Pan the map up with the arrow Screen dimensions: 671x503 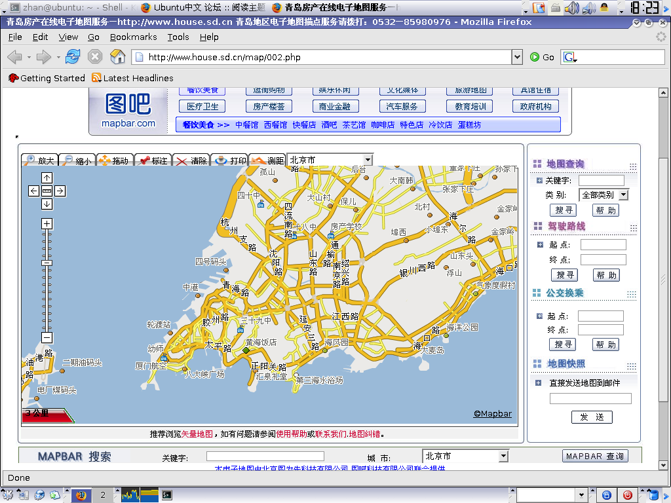pyautogui.click(x=47, y=177)
